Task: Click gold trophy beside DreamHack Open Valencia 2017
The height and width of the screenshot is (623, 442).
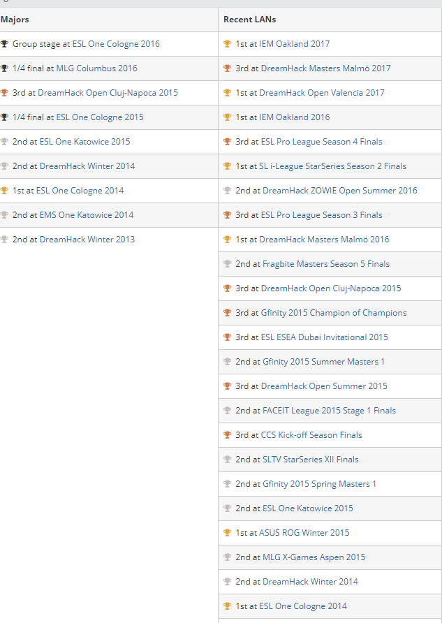Action: pyautogui.click(x=227, y=93)
